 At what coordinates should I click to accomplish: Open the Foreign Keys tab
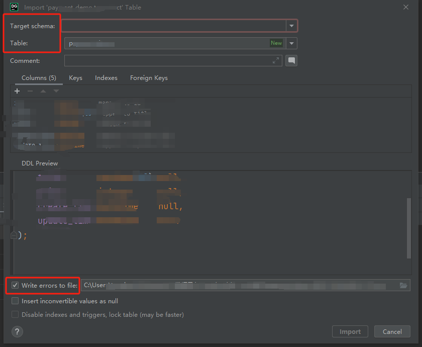pos(149,78)
